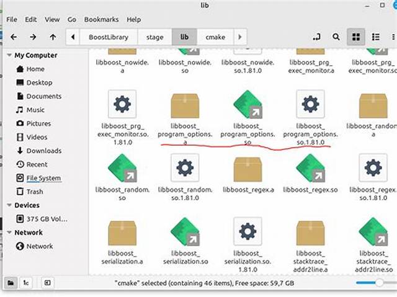Hide the sidebar with the status bar button
The height and width of the screenshot is (297, 397).
pos(47,283)
